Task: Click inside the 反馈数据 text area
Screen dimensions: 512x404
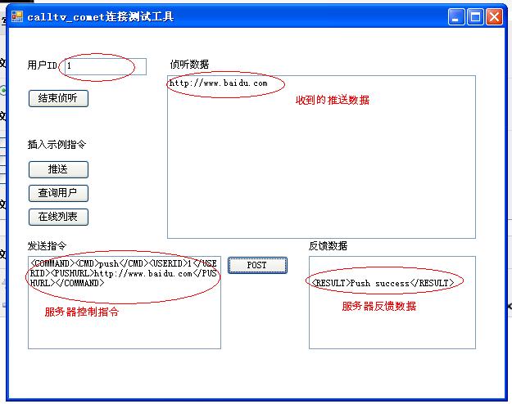Action: [x=392, y=303]
